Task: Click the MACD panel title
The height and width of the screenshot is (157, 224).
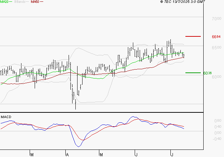Action: (6, 117)
